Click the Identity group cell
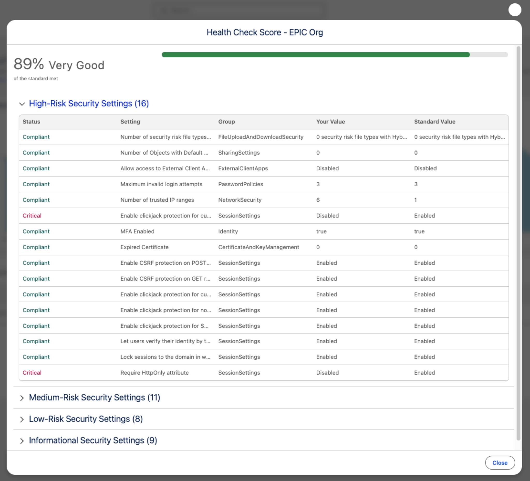Viewport: 530px width, 481px height. pos(228,231)
